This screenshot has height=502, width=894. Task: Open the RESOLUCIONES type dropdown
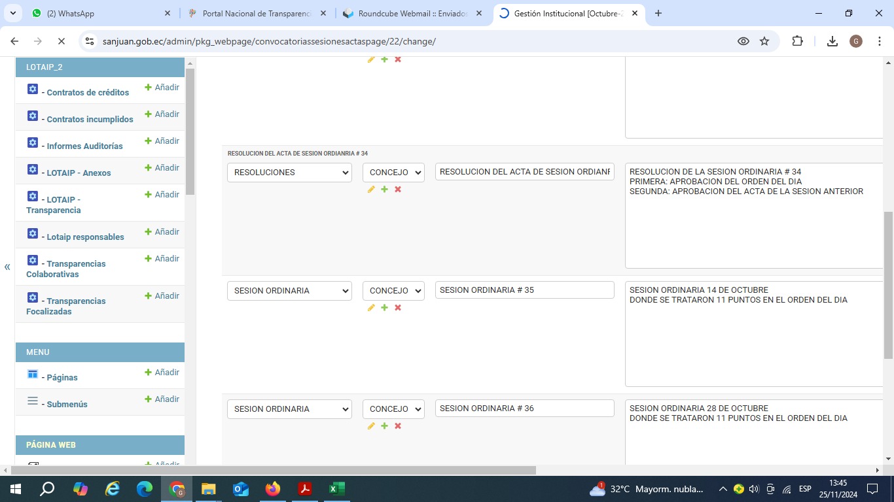(x=289, y=173)
